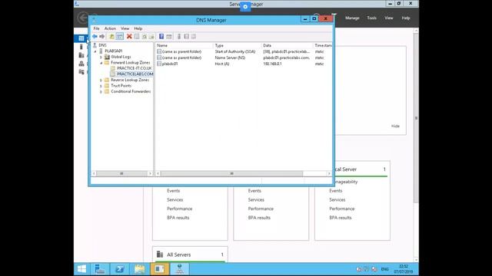Screen dimensions: 492x276
Task: Click right scroll arrow of records pane
Action: (x=329, y=173)
